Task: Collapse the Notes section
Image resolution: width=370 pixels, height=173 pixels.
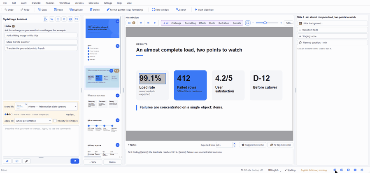Action: pos(132,145)
